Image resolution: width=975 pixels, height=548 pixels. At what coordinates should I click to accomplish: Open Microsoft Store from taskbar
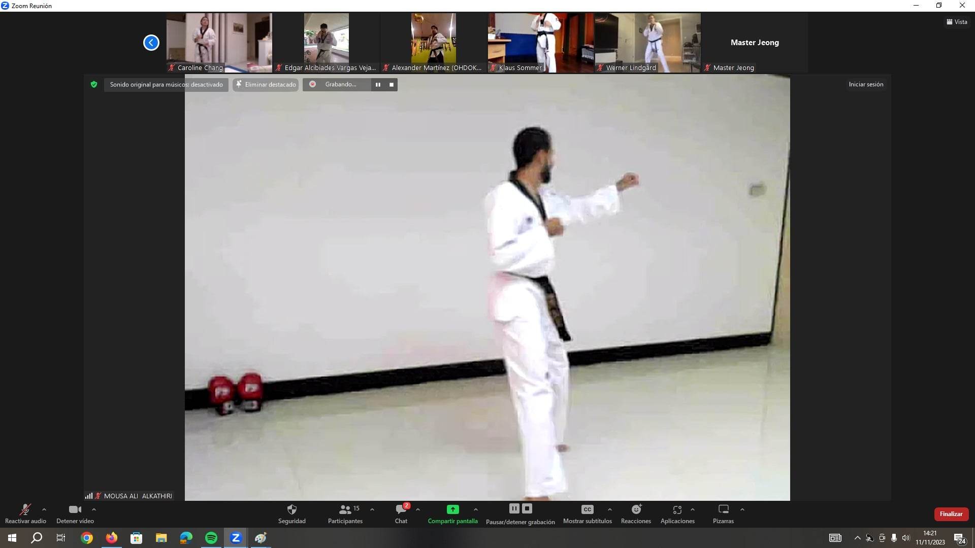(137, 538)
